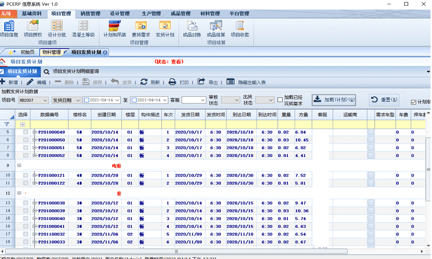This screenshot has height=259, width=432.
Task: Open the 发货日期 type dropdown
Action: (78, 100)
